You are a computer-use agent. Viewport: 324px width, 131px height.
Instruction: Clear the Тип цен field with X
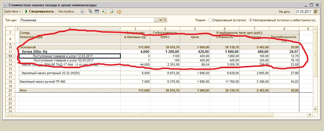coord(160,20)
